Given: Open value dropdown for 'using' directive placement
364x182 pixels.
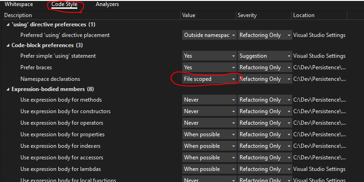Looking at the screenshot, I should (210, 35).
